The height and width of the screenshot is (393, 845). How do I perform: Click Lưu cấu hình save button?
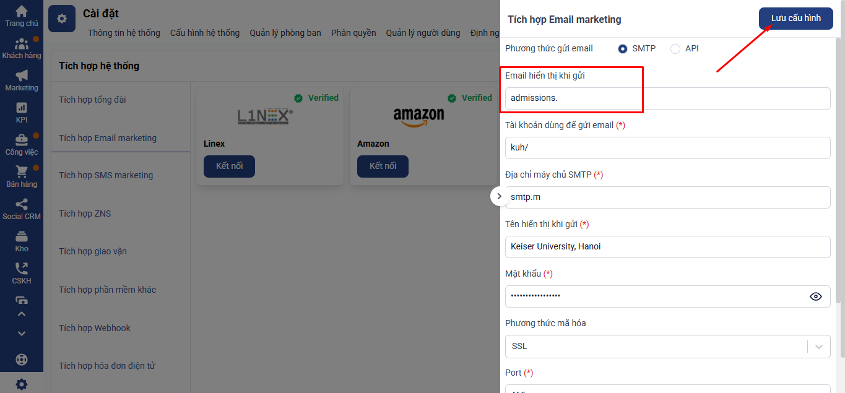[795, 19]
